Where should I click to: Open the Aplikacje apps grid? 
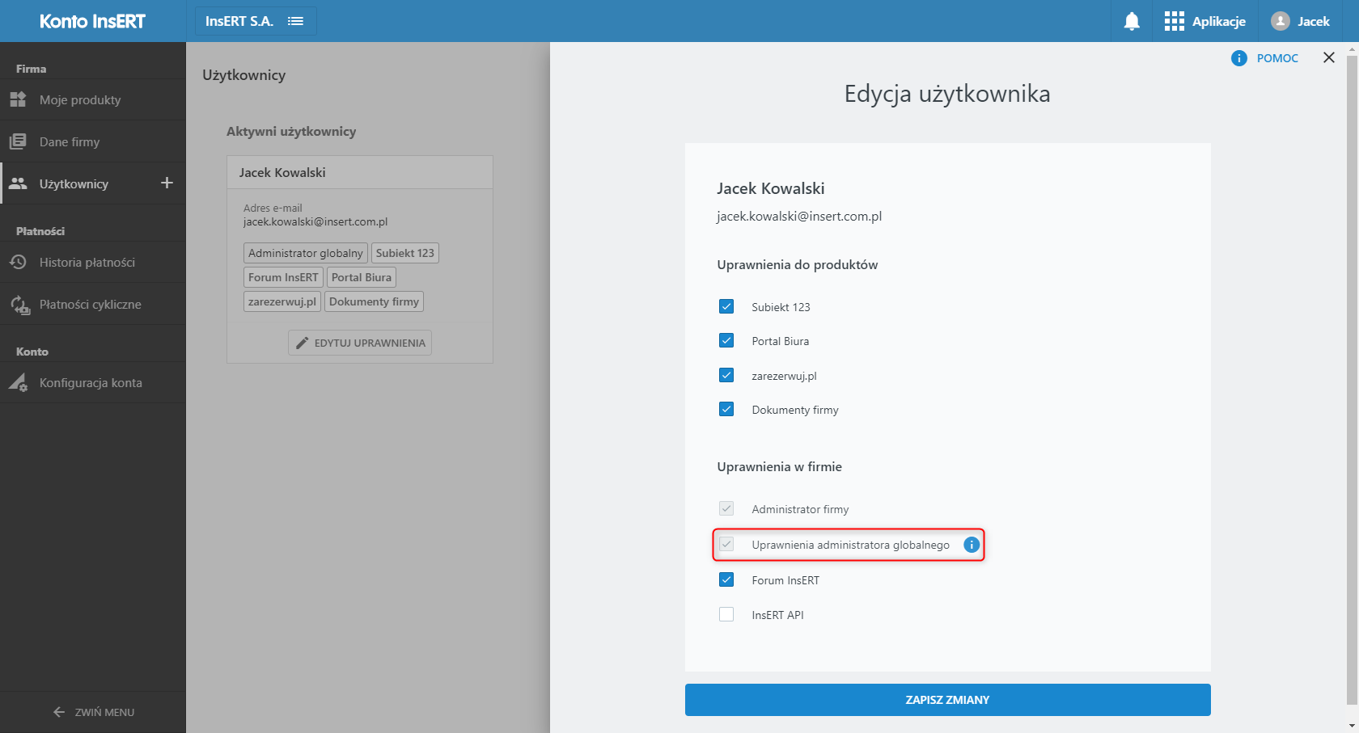click(1174, 22)
